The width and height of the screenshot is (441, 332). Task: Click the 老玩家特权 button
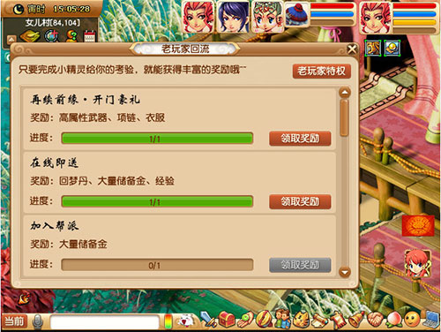point(322,71)
